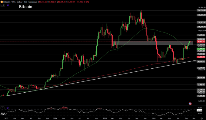Select the 31,443.67 price level label
Viewport: 206px width, 120px height.
[201, 84]
